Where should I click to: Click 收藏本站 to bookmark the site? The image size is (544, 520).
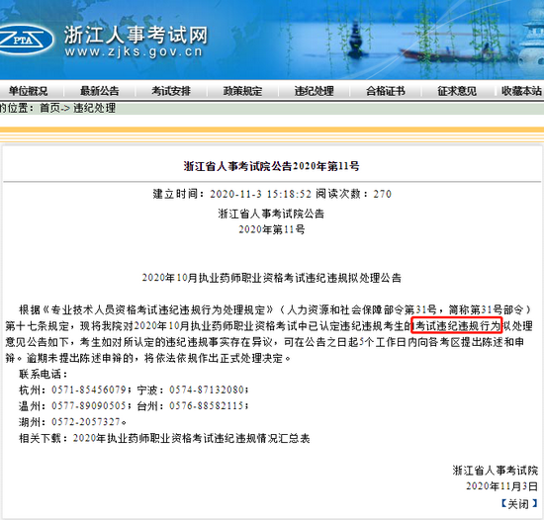(521, 91)
